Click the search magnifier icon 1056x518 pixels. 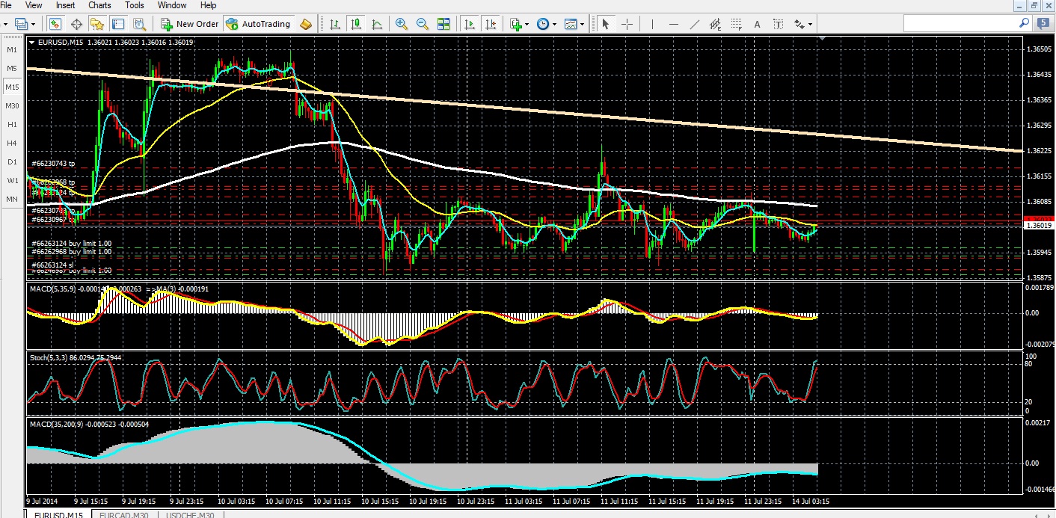point(1024,23)
